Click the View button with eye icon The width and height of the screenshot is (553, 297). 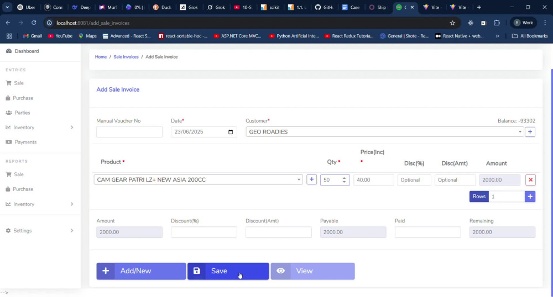pyautogui.click(x=312, y=271)
